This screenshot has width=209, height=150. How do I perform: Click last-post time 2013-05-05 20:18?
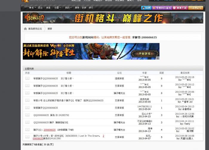tap(185, 77)
